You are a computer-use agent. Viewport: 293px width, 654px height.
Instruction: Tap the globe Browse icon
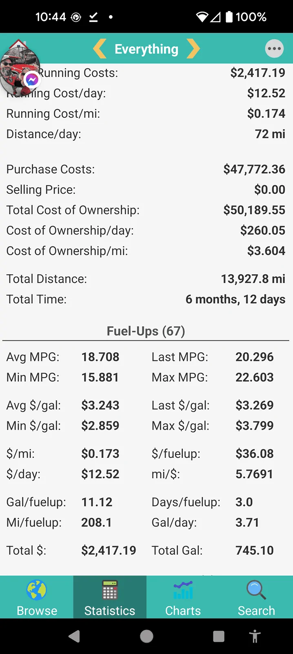pos(37,590)
